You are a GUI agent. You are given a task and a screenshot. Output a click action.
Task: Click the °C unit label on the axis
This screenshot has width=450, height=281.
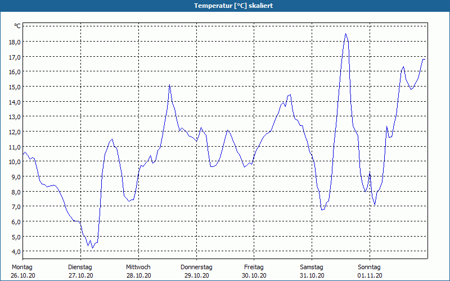click(17, 26)
